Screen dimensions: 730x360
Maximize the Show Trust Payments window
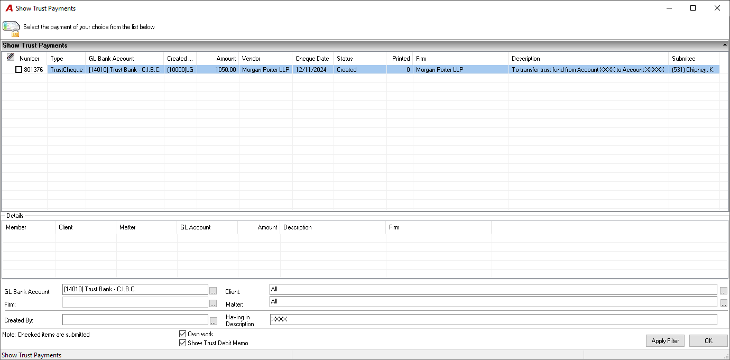point(693,8)
